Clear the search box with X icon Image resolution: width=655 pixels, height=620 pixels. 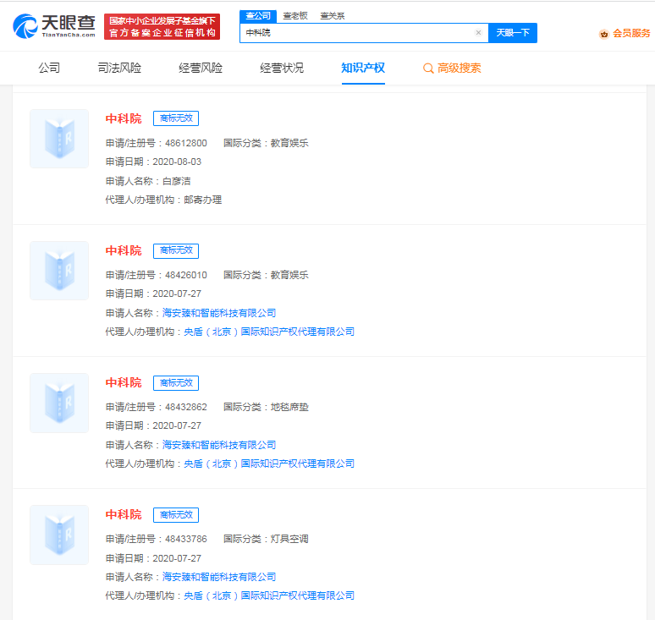pos(479,33)
